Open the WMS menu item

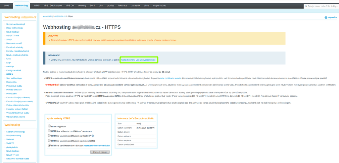pos(37,6)
